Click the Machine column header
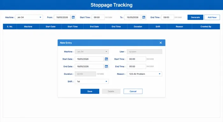Viewport: 223px width, 122px height. [28, 27]
